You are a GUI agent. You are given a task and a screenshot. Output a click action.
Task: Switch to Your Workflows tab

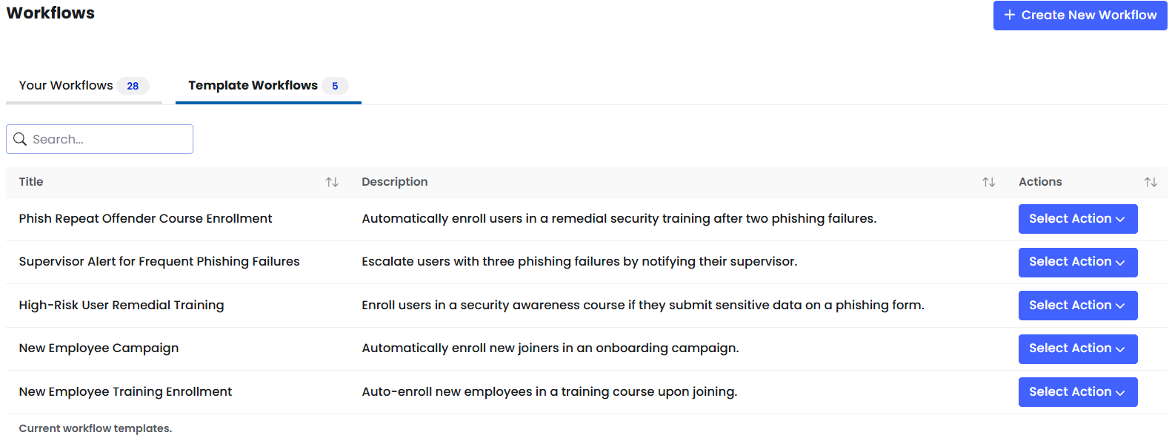(x=84, y=86)
